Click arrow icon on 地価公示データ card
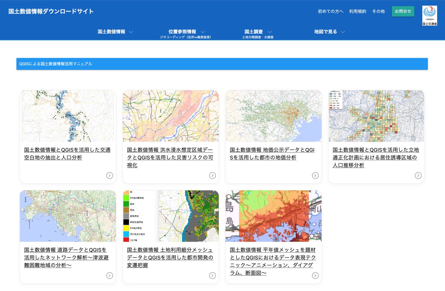 click(315, 176)
